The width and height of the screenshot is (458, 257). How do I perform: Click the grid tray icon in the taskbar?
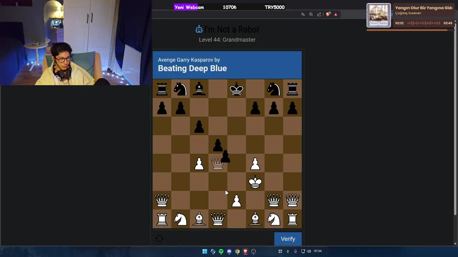[x=280, y=251]
